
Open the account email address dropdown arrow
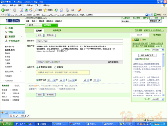(x=49, y=18)
